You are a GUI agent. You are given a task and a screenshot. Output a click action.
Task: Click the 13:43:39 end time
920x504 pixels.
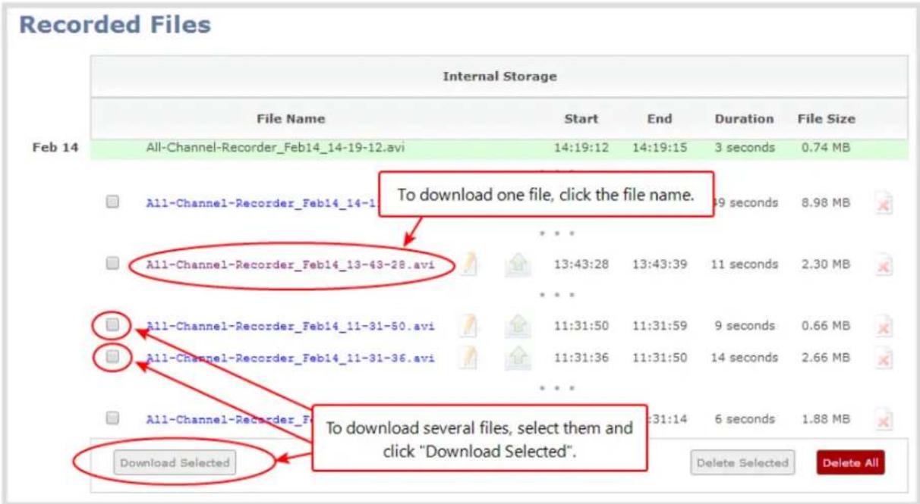click(x=660, y=265)
